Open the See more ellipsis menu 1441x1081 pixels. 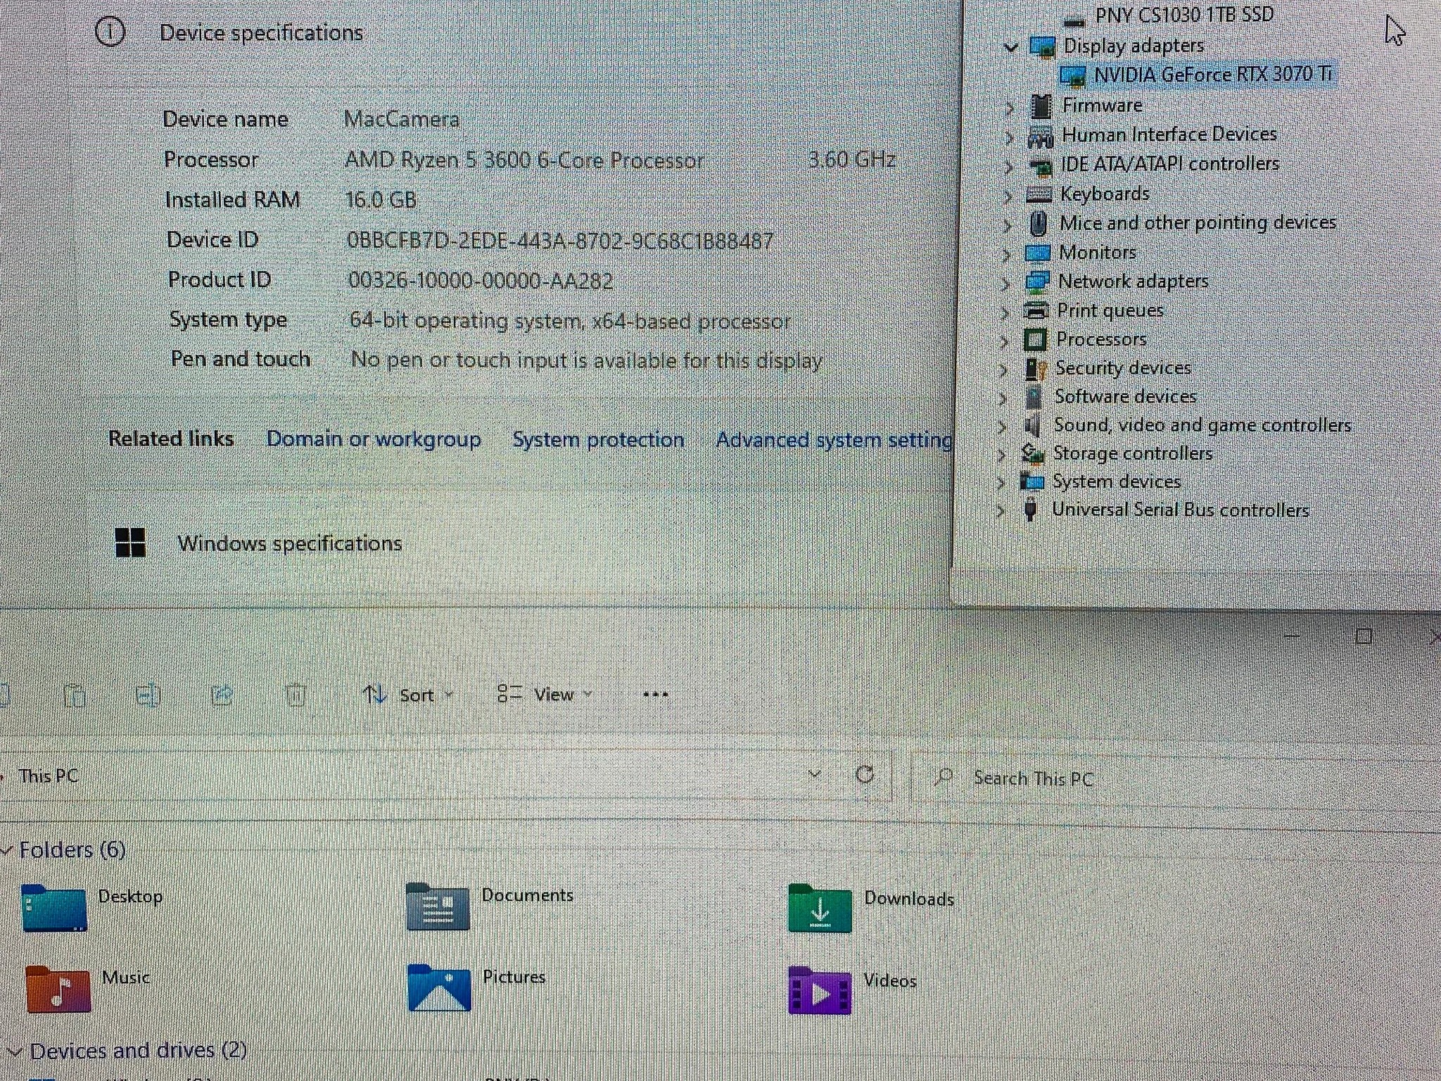(x=655, y=695)
